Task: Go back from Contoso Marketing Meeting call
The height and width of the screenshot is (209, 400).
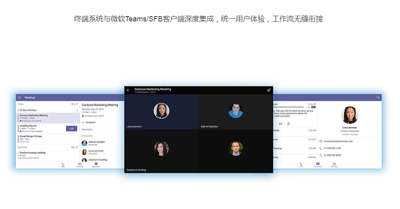Action: pos(128,90)
